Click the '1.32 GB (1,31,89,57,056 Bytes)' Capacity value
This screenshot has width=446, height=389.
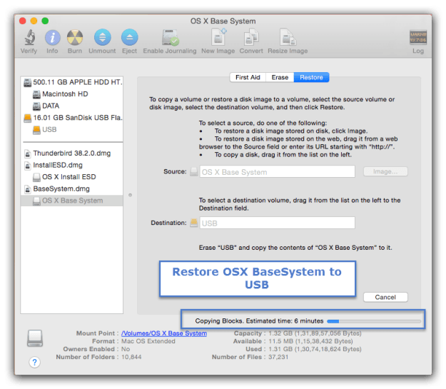click(315, 333)
